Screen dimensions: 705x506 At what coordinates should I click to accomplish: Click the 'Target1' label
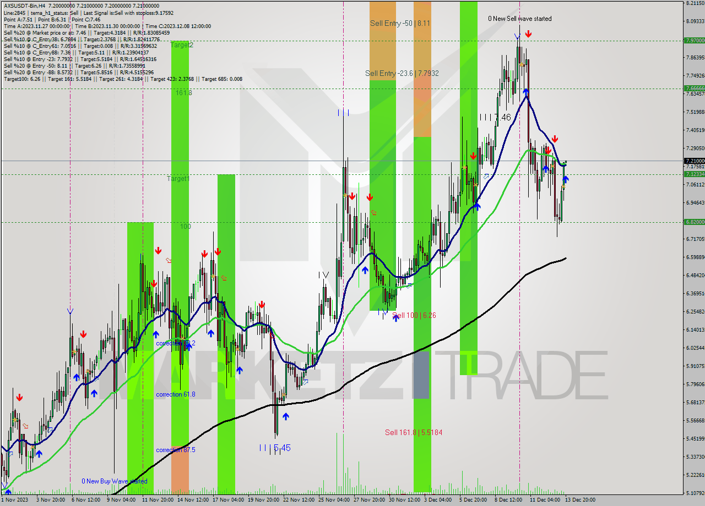(178, 179)
